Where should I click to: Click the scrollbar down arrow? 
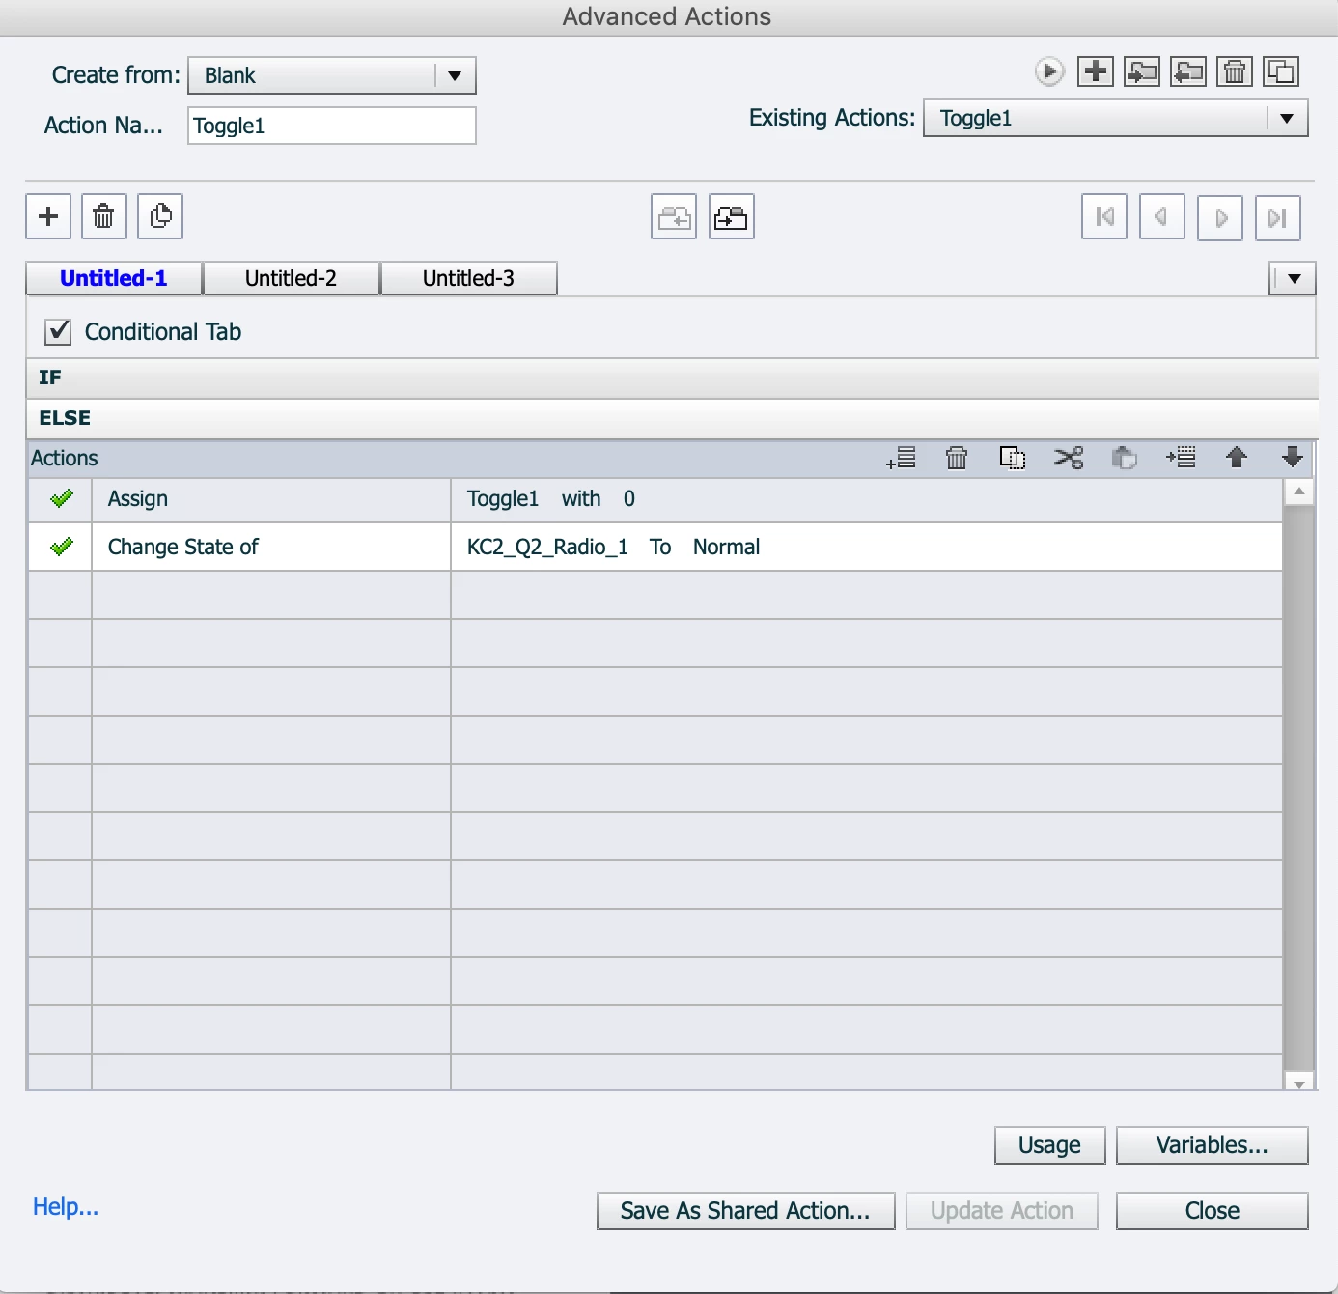(x=1299, y=1083)
